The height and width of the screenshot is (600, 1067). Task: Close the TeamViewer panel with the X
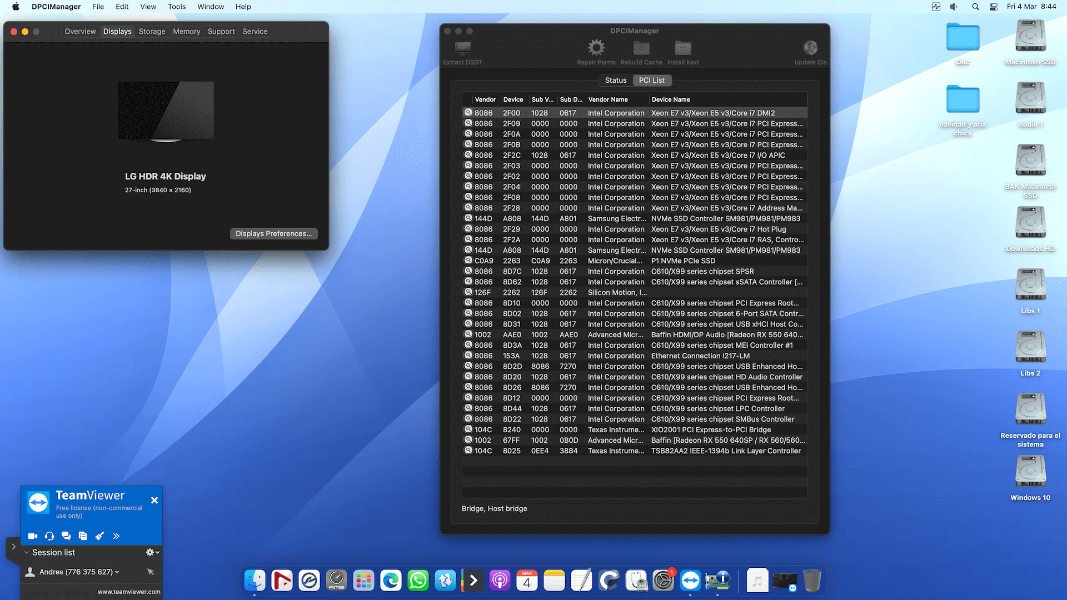[x=154, y=501]
